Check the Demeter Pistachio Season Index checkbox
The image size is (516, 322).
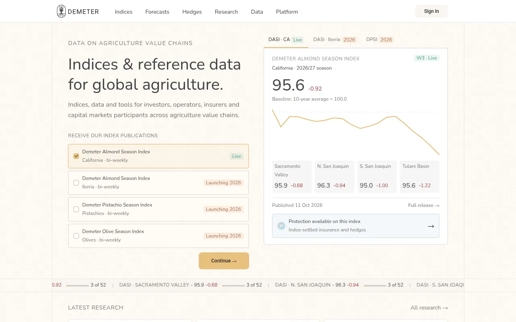[x=76, y=209]
